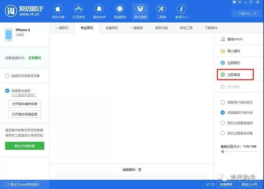Switch to 专业刷机 tab

coord(87,28)
